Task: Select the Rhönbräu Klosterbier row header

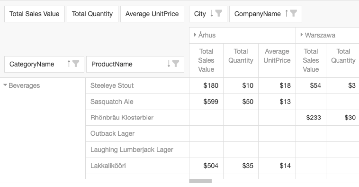Action: (137, 118)
